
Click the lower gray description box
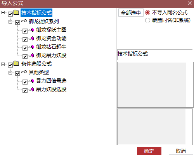tap(155, 127)
